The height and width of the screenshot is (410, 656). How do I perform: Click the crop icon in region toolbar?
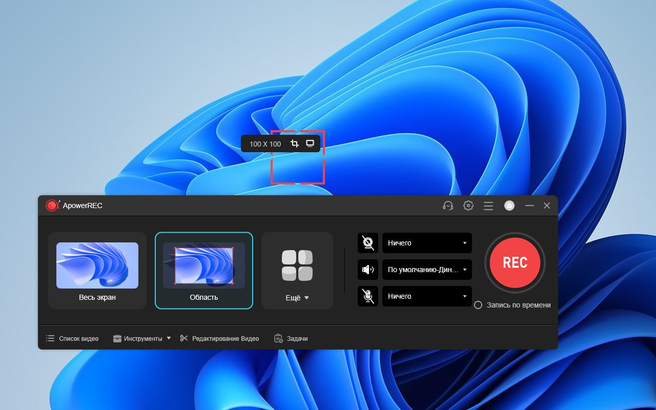point(295,143)
